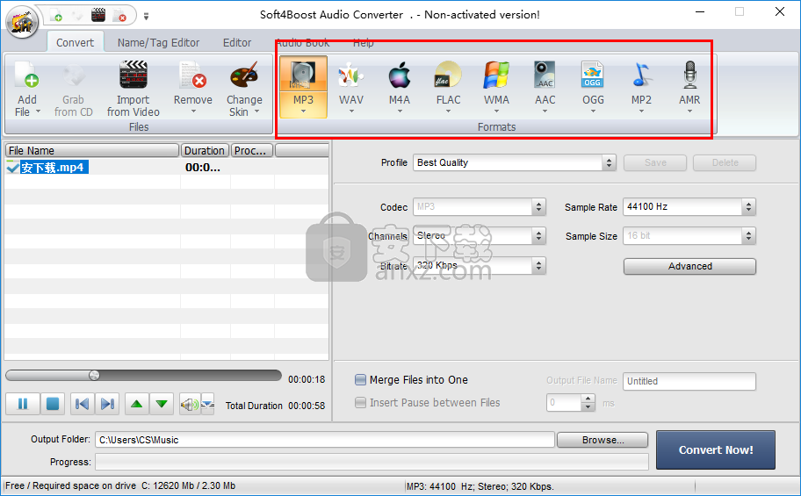Select the WAV format icon
The image size is (801, 496).
pos(351,75)
